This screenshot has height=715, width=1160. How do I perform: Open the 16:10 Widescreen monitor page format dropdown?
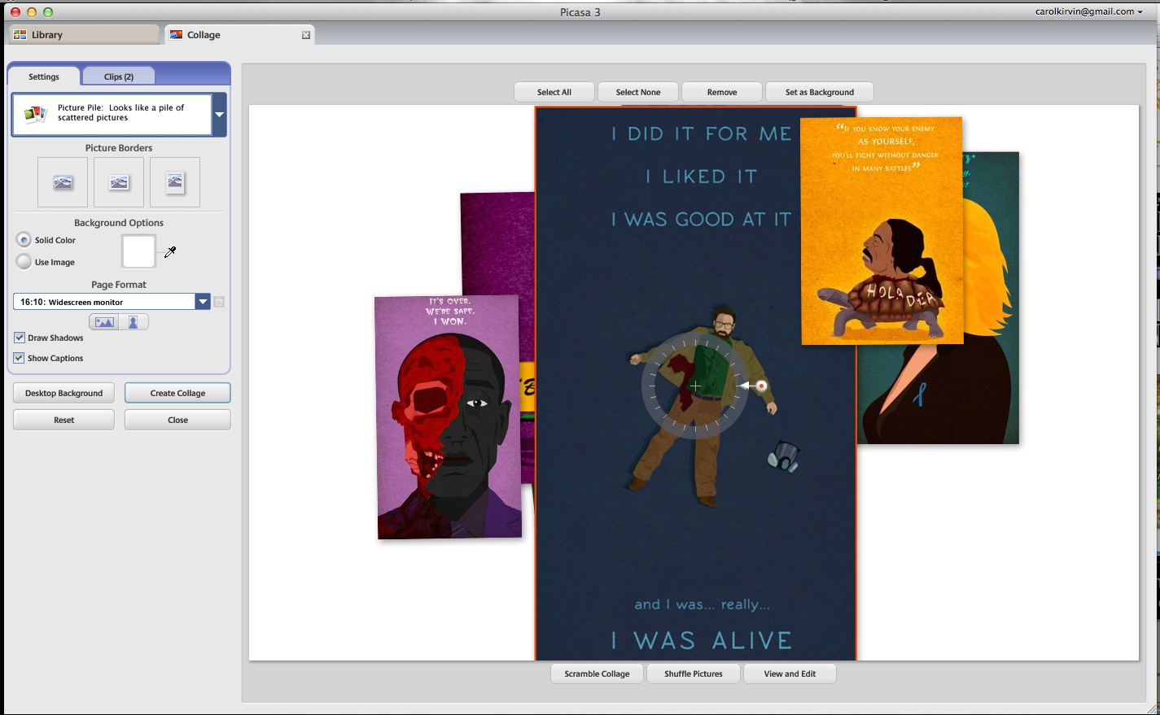[203, 302]
